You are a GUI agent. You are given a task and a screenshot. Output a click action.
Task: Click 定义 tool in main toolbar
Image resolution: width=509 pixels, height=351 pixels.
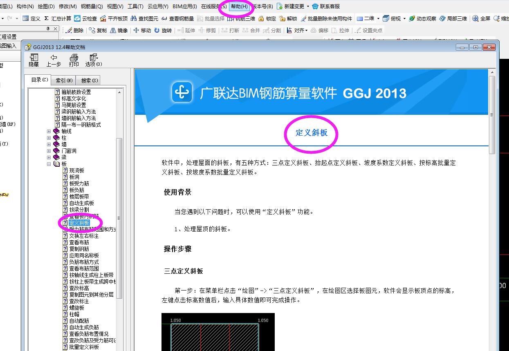tap(31, 18)
